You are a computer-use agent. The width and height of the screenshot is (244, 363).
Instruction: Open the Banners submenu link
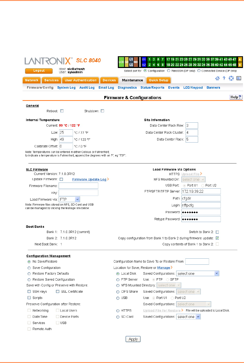point(213,88)
